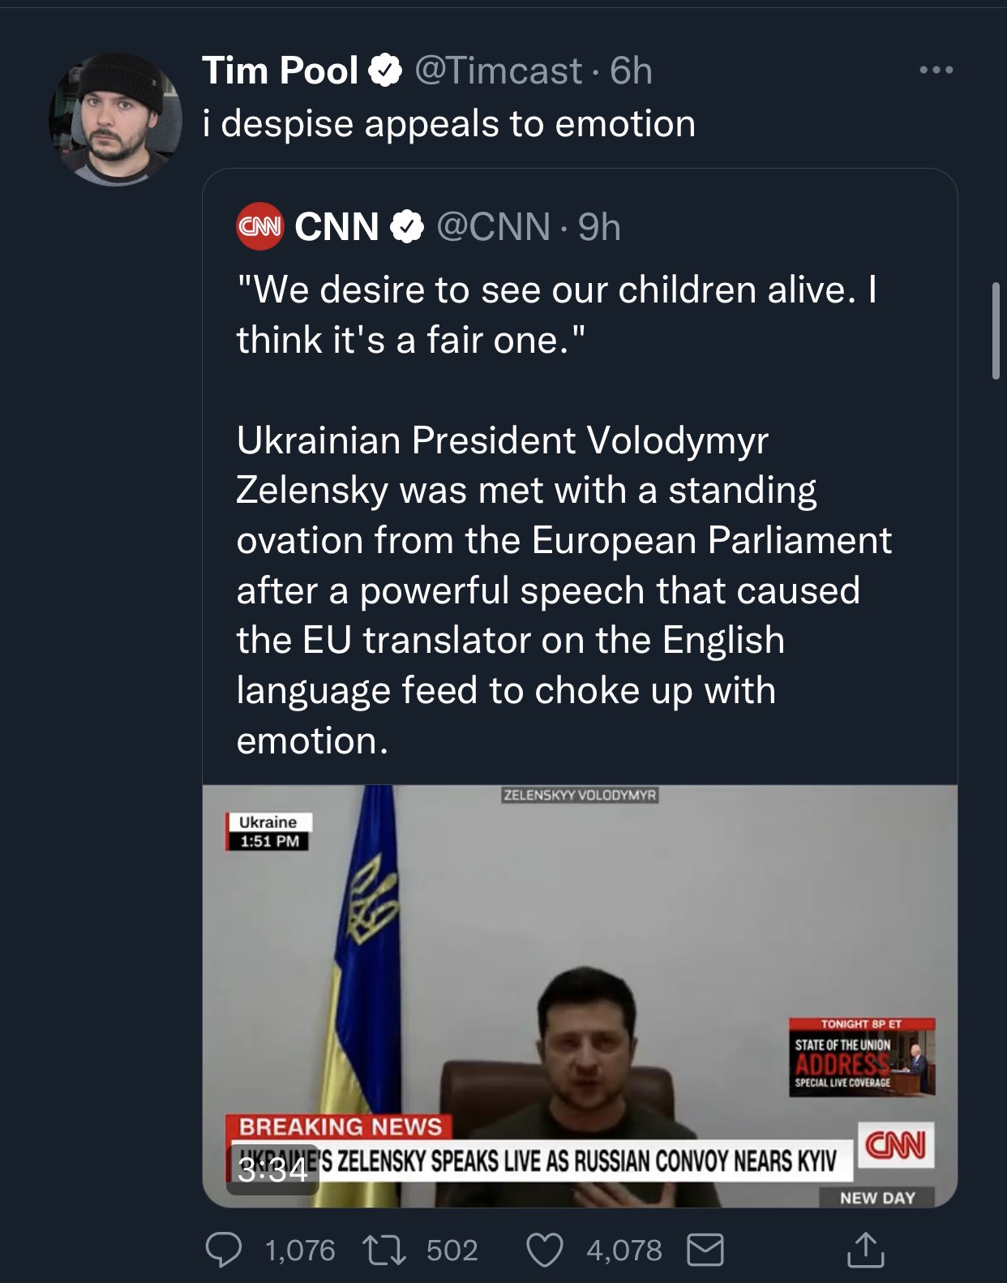Click the reply speech bubble icon
Image resolution: width=1007 pixels, height=1283 pixels.
click(x=223, y=1250)
